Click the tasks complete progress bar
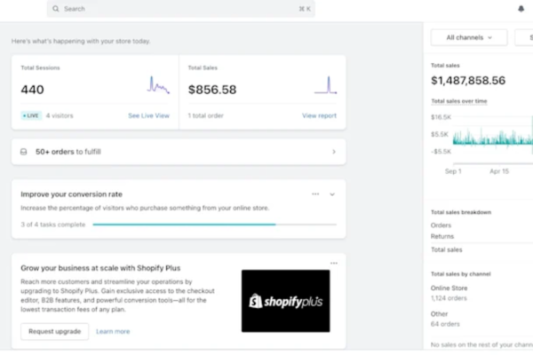The width and height of the screenshot is (533, 355). pyautogui.click(x=214, y=225)
